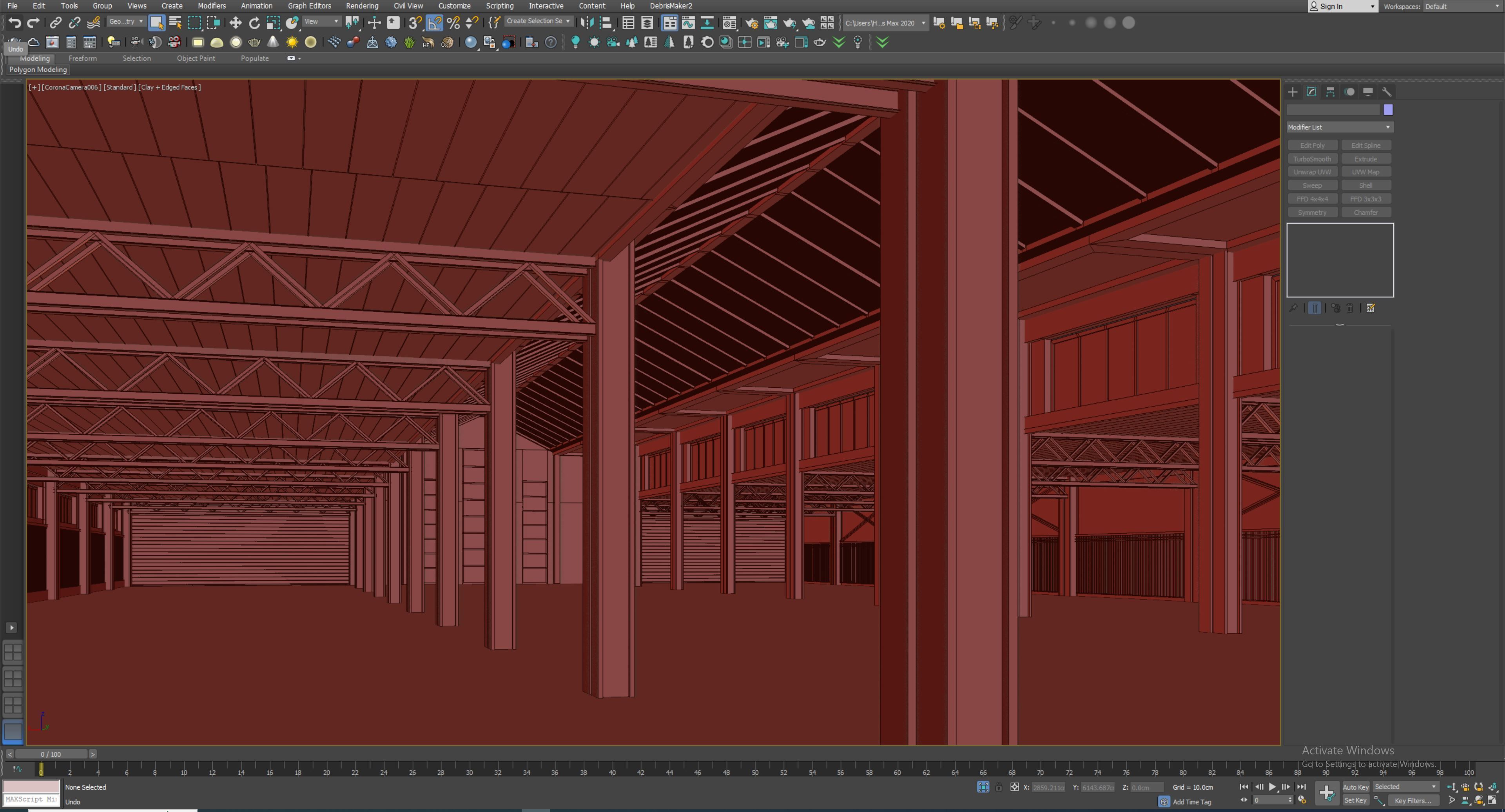
Task: Toggle Angle Snap off
Action: (434, 23)
